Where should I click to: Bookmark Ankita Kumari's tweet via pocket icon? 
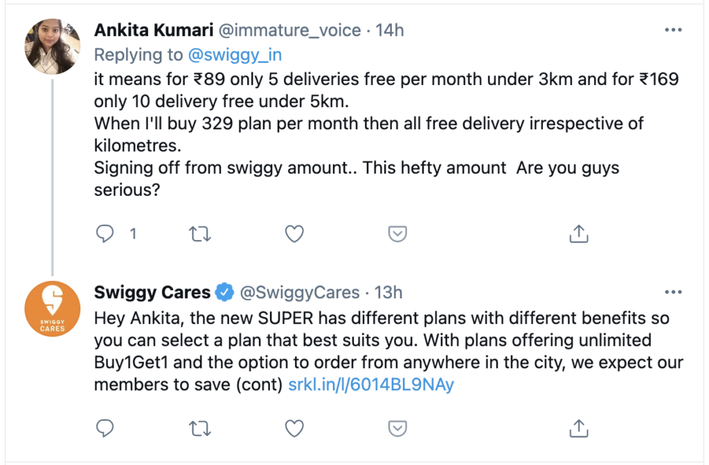pyautogui.click(x=397, y=235)
